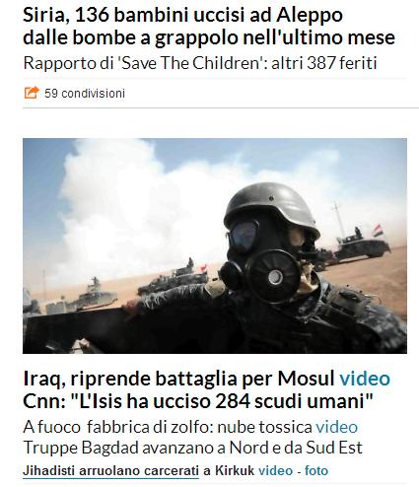Open the 'Jihadisti arruolano carcerati' link
Image resolution: width=419 pixels, height=487 pixels.
110,470
